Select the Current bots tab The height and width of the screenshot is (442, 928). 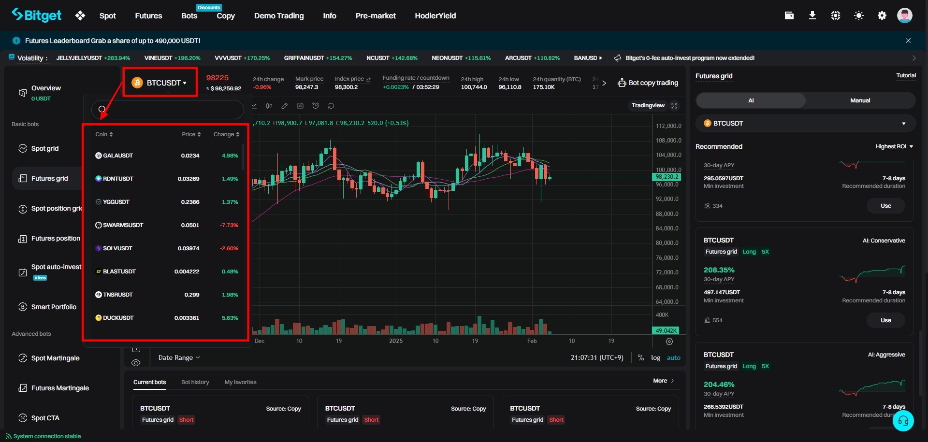pyautogui.click(x=149, y=382)
